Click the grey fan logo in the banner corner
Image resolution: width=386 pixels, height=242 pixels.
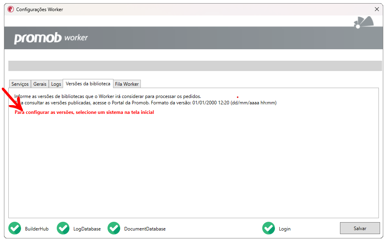click(x=364, y=22)
